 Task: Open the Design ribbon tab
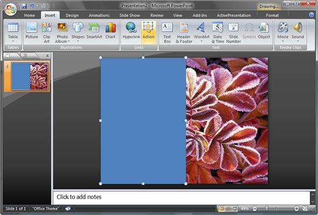pyautogui.click(x=72, y=16)
